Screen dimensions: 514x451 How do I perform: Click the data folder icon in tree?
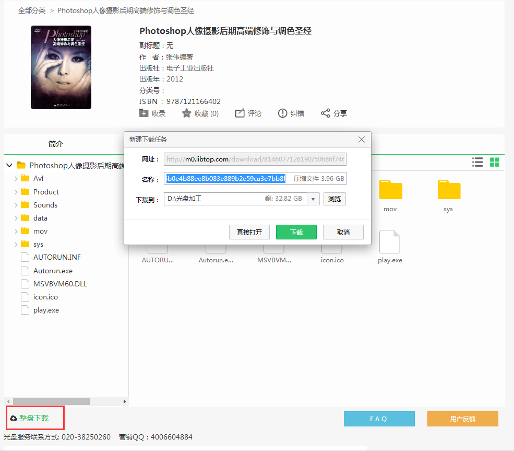pyautogui.click(x=25, y=218)
